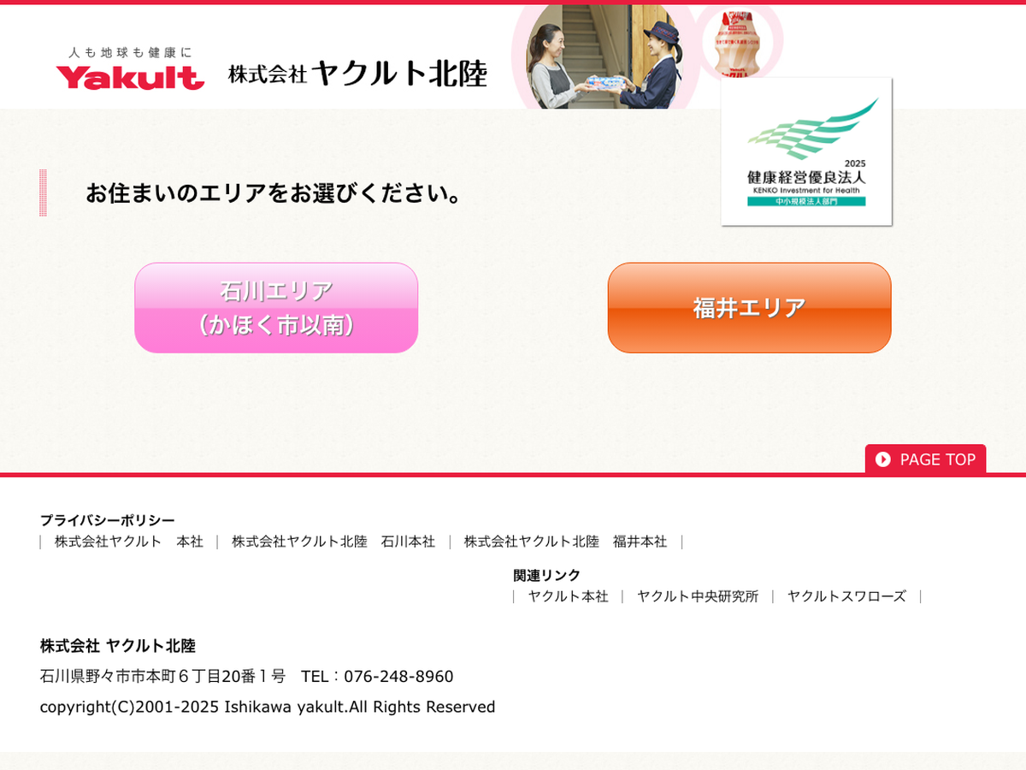Click the 人も地球も健康に tagline

(x=130, y=53)
